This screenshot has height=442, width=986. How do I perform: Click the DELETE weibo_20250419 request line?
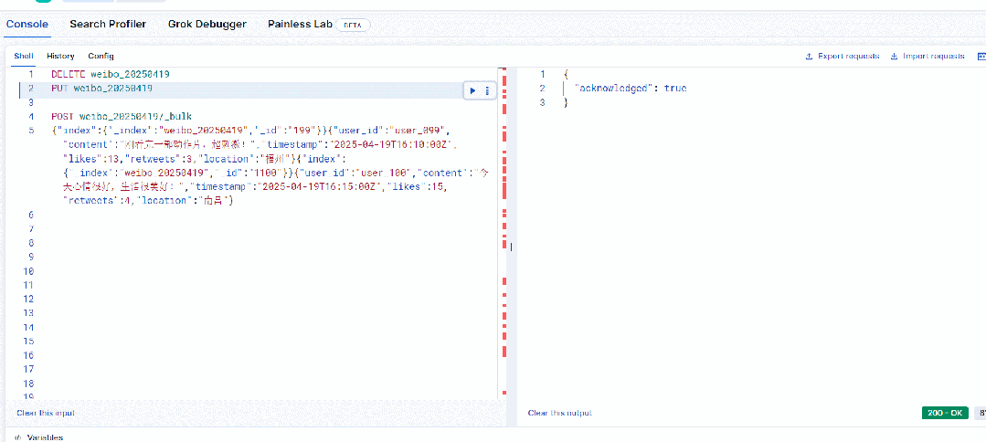110,74
